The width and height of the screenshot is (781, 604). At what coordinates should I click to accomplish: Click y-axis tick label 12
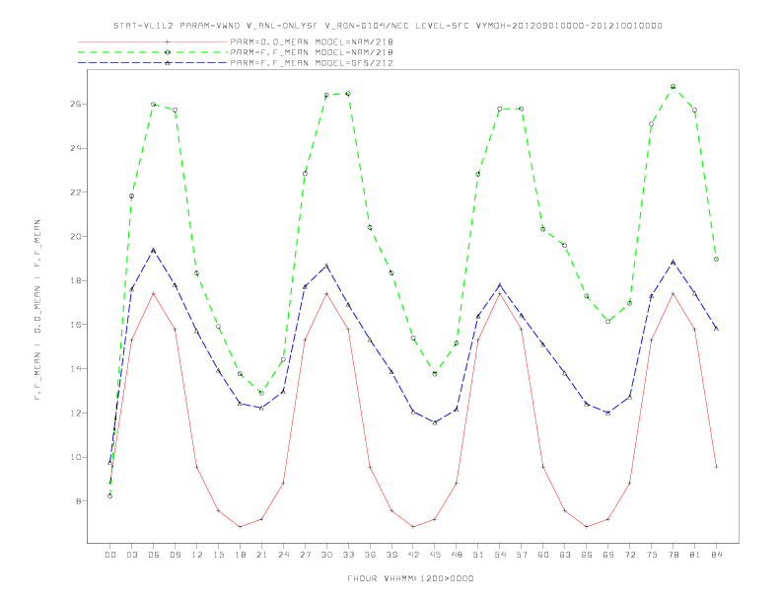click(75, 414)
